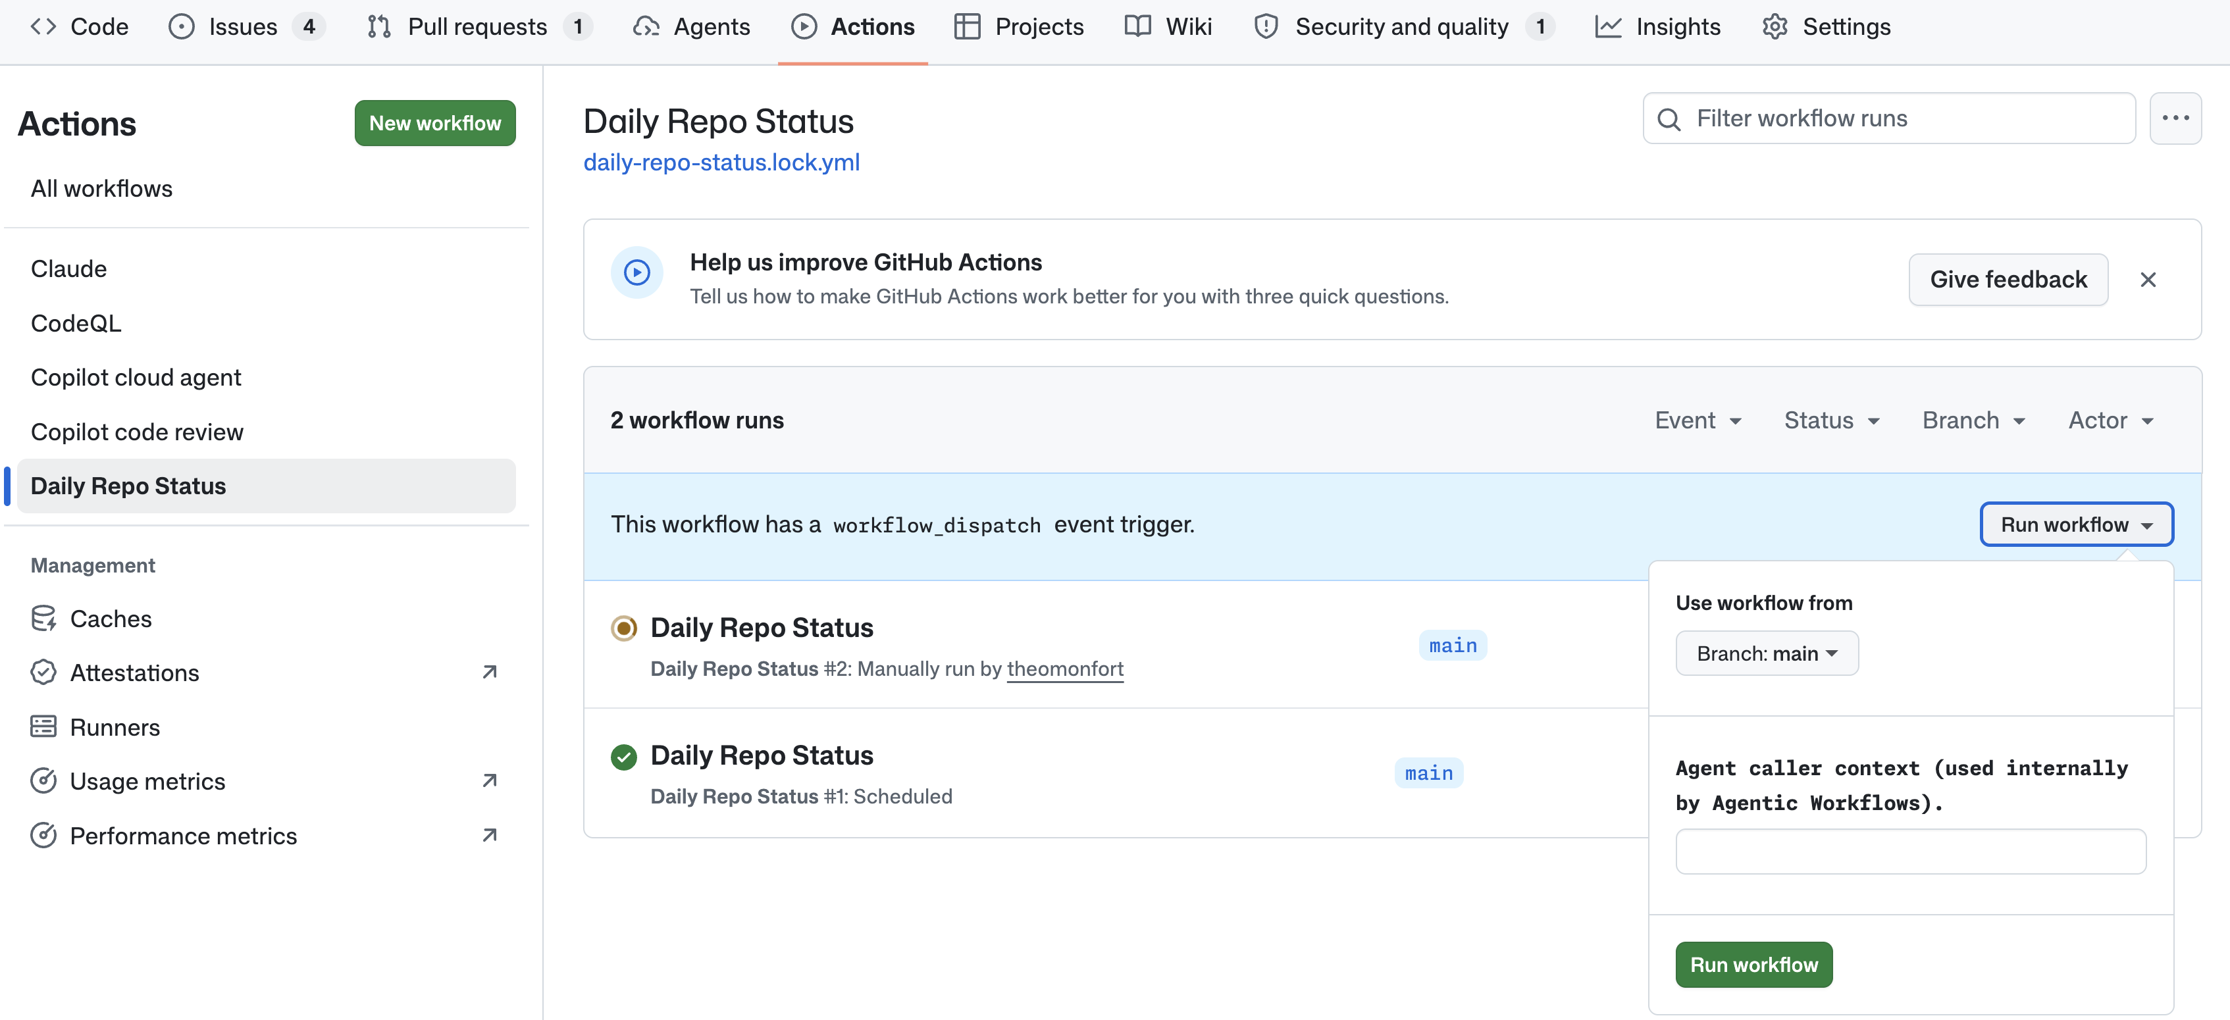The height and width of the screenshot is (1020, 2230).
Task: Open the Agents tab
Action: click(x=692, y=27)
